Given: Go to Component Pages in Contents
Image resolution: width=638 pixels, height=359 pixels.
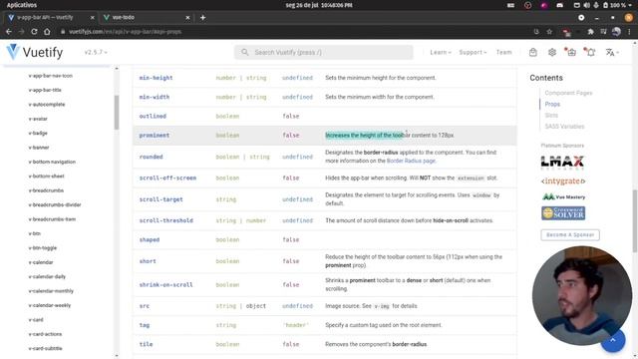Looking at the screenshot, I should click(x=568, y=93).
